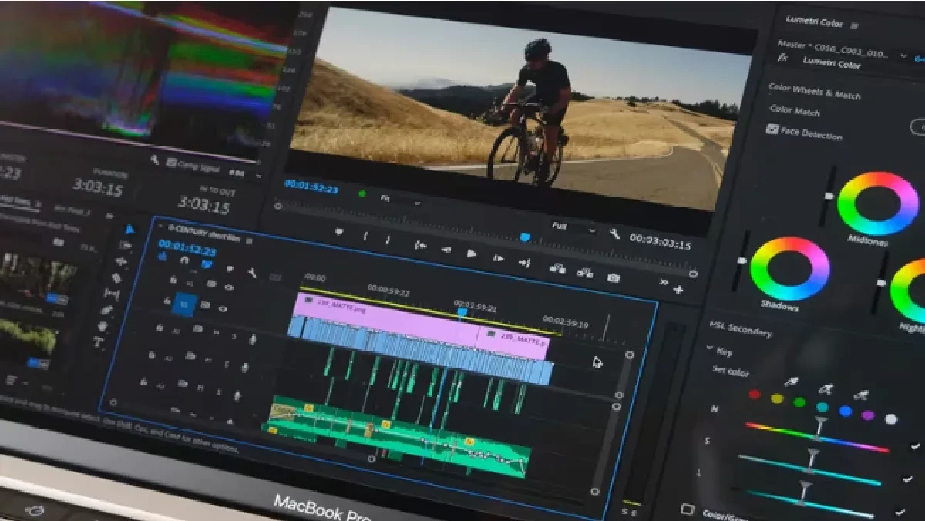925x521 pixels.
Task: Open the Full playback resolution dropdown
Action: coord(573,227)
